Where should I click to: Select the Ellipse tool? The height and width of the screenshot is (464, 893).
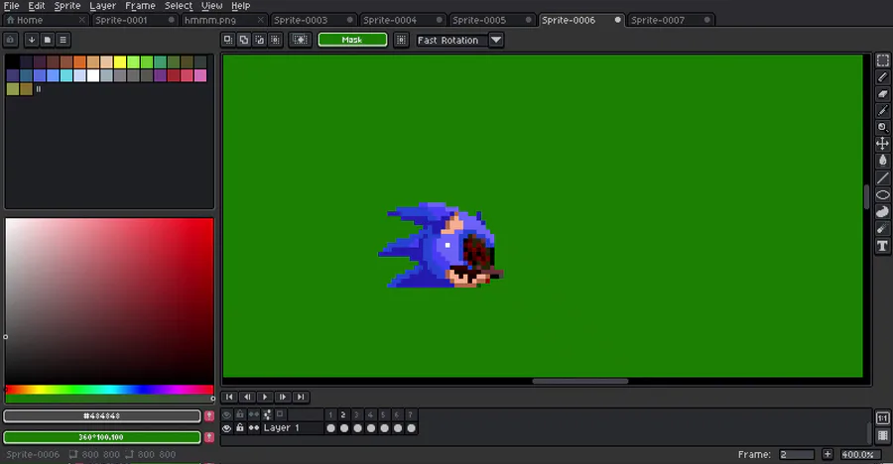(882, 194)
